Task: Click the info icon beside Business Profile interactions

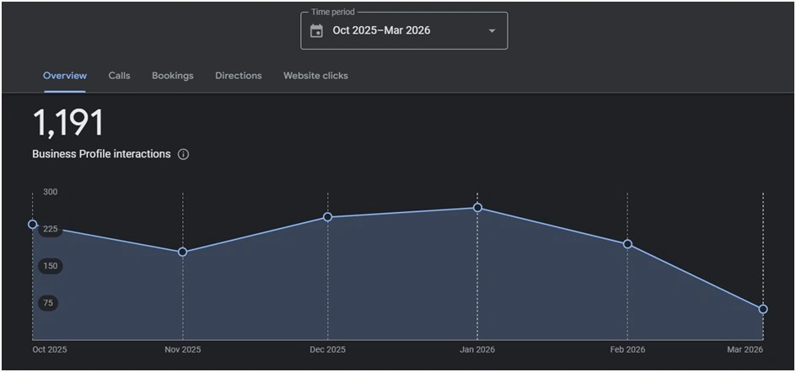Action: click(183, 155)
